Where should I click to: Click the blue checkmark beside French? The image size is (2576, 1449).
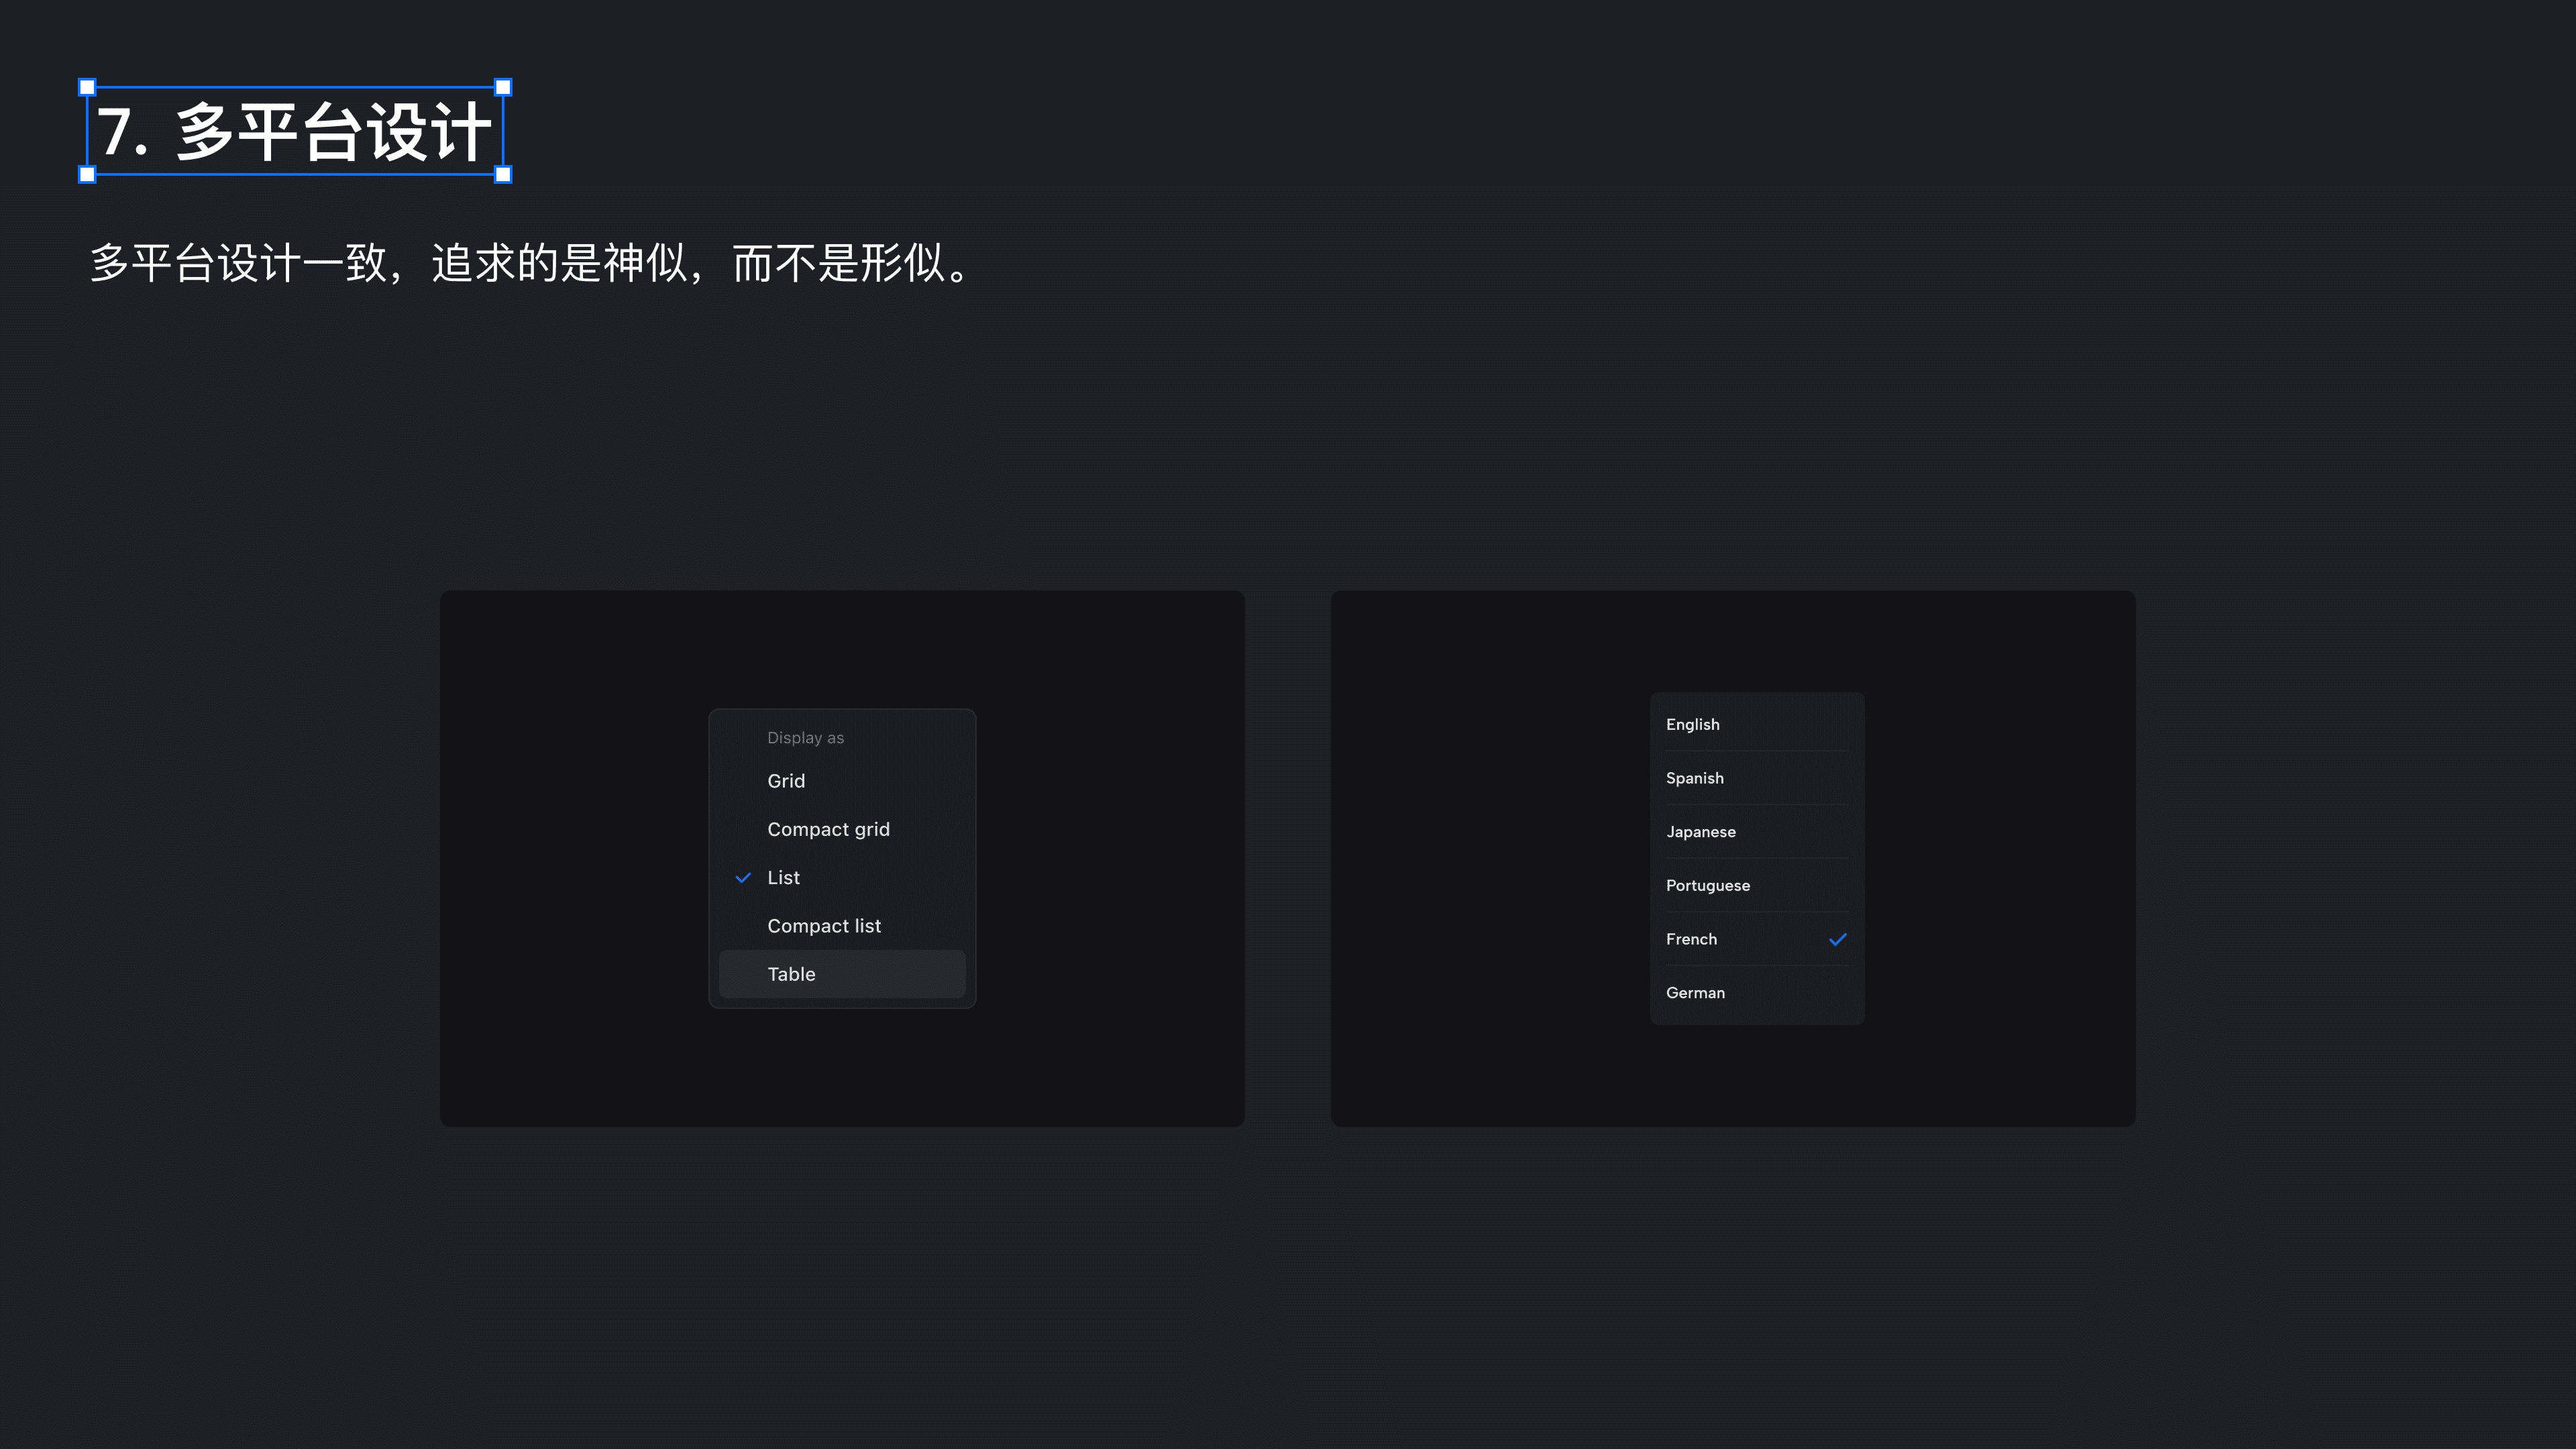[x=1837, y=939]
